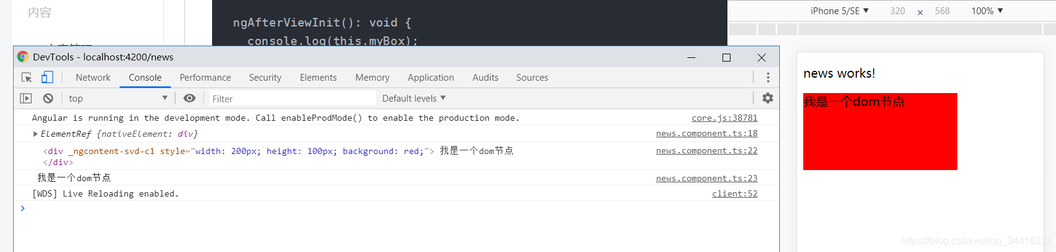Toggle the device toolbar icon
The image size is (1056, 252).
(47, 78)
